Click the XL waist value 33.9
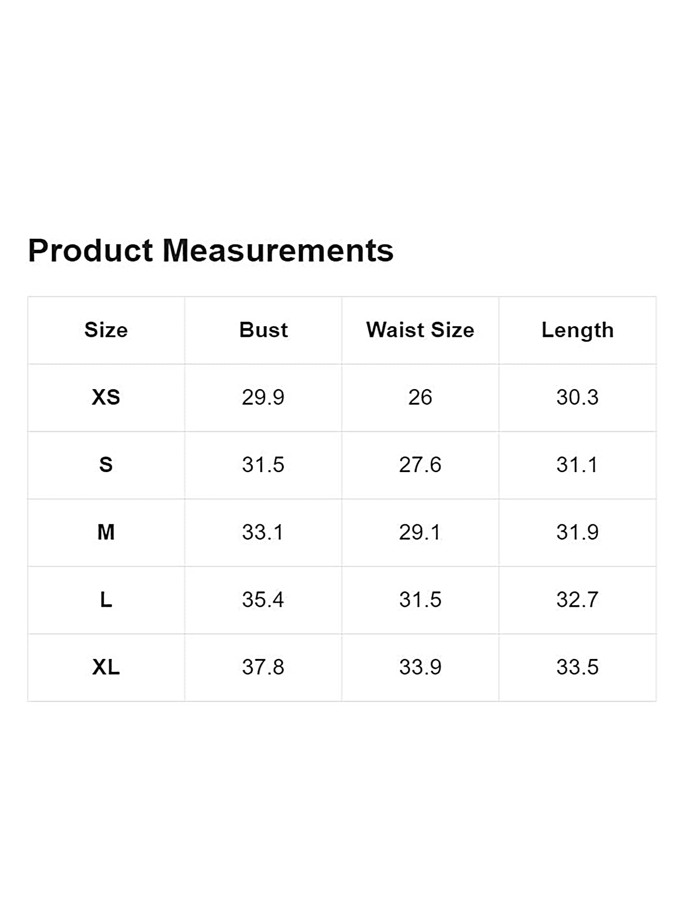 (x=420, y=668)
